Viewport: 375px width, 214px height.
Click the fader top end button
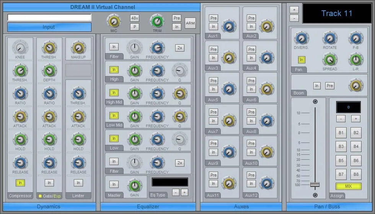click(315, 102)
